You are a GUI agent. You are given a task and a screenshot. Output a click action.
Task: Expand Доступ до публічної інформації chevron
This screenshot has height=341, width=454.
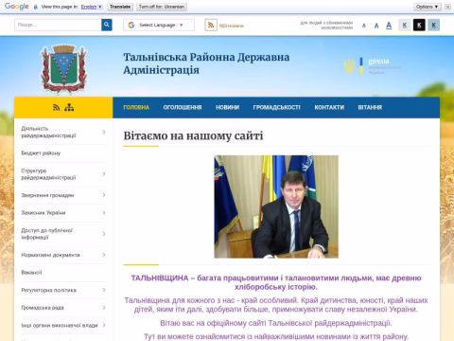[104, 234]
